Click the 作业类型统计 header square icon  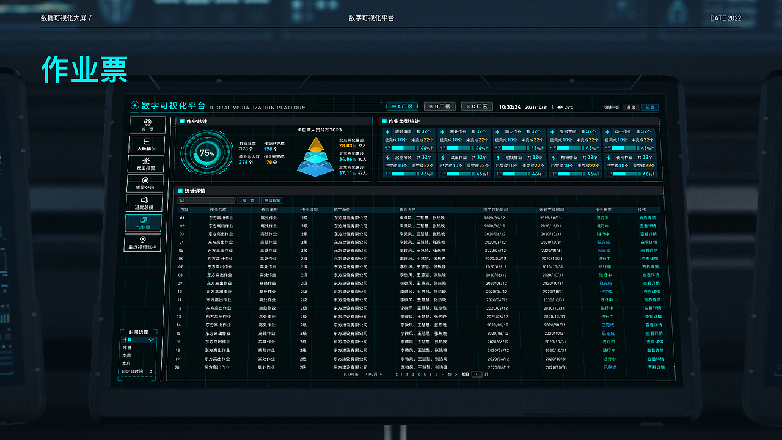pos(384,122)
